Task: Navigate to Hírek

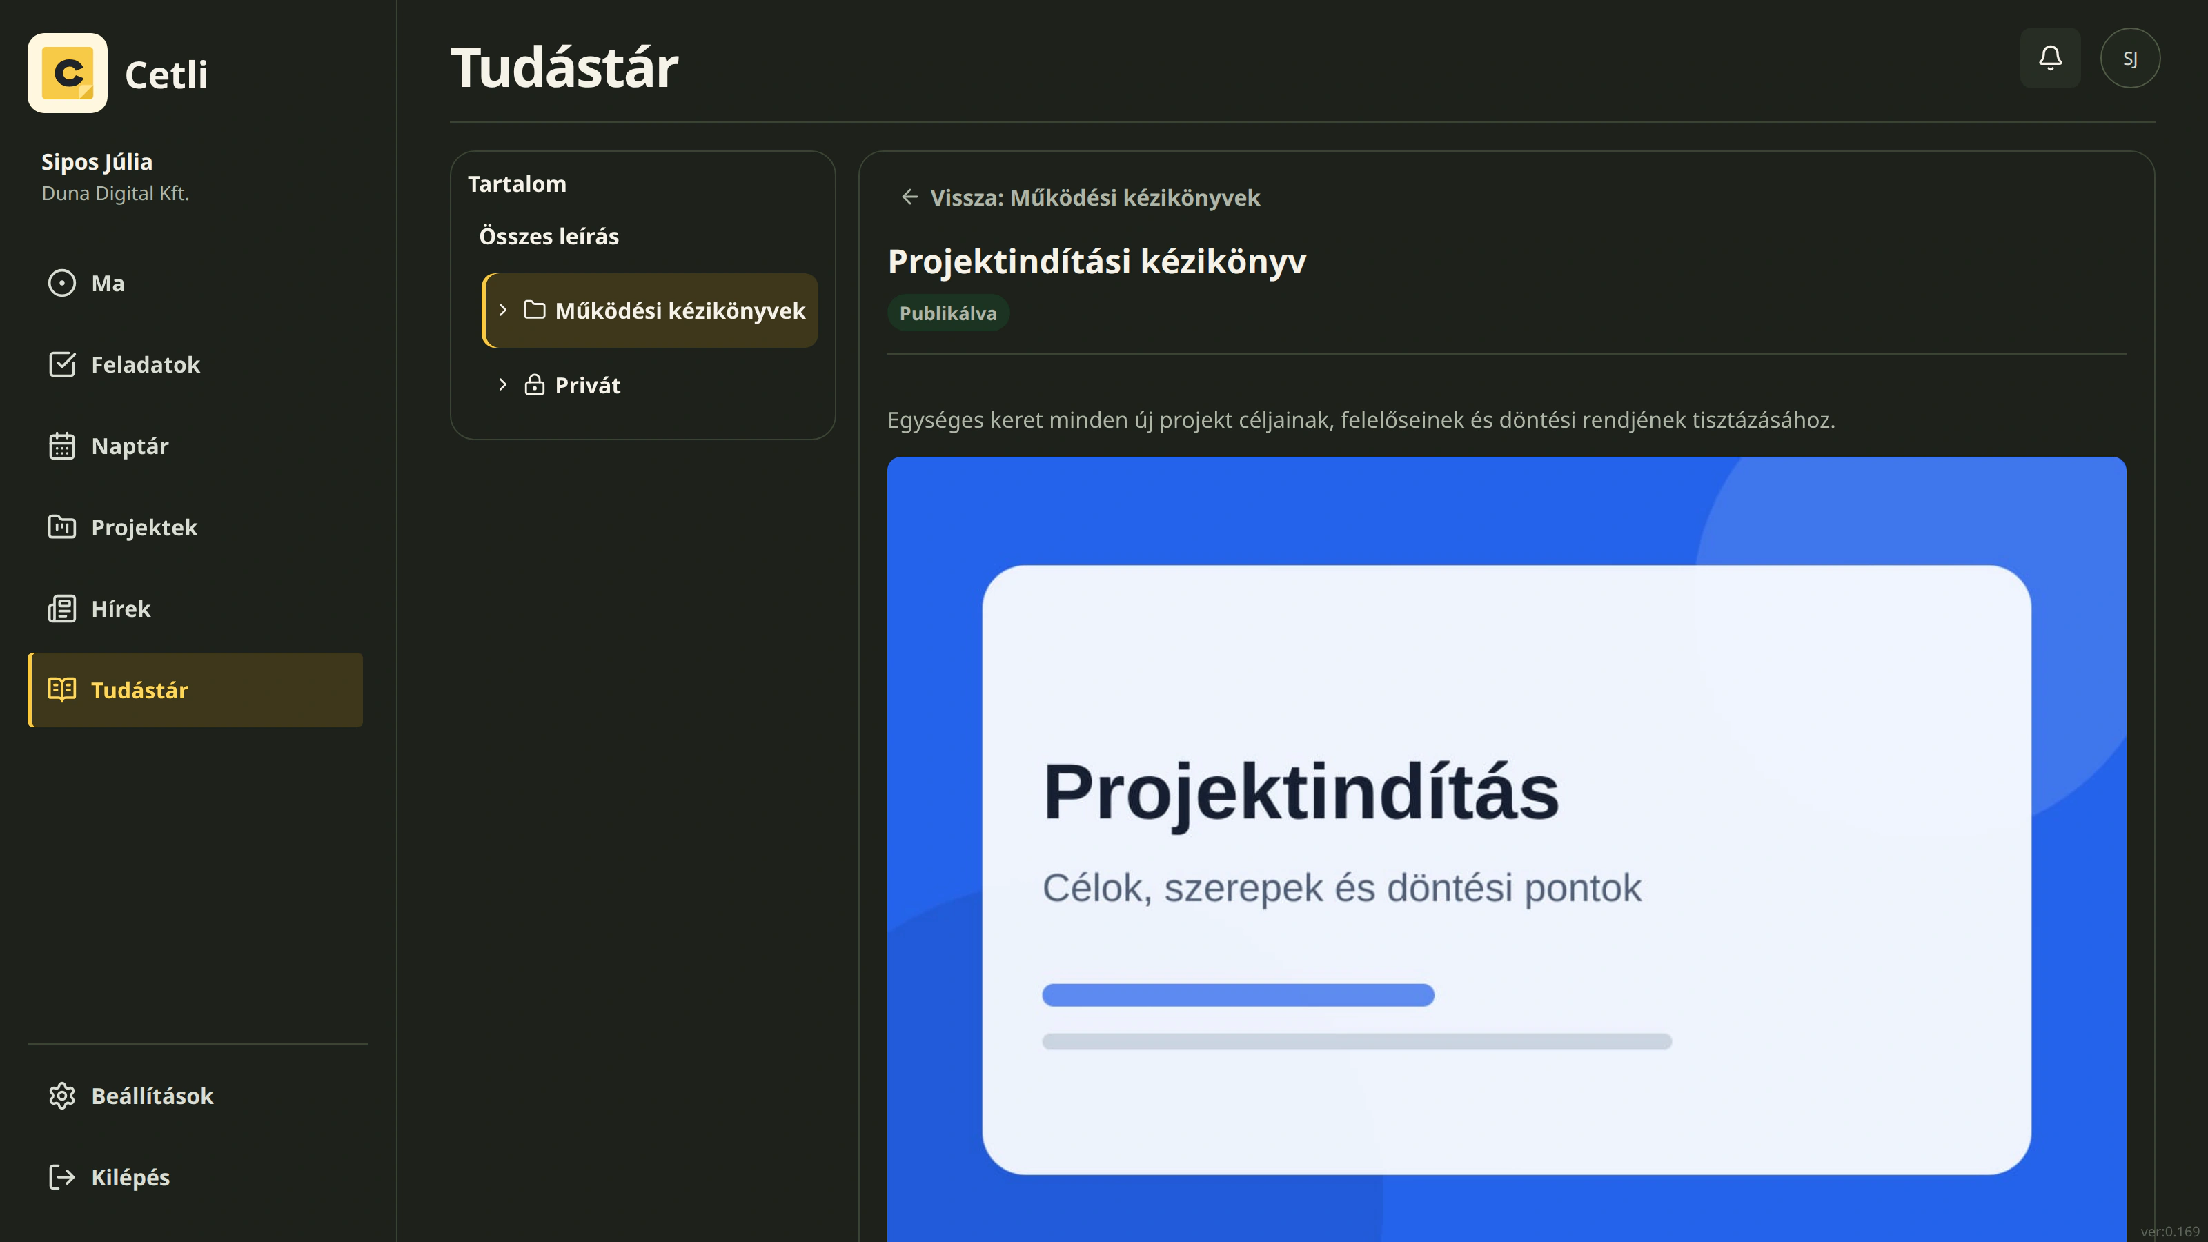Action: point(195,609)
